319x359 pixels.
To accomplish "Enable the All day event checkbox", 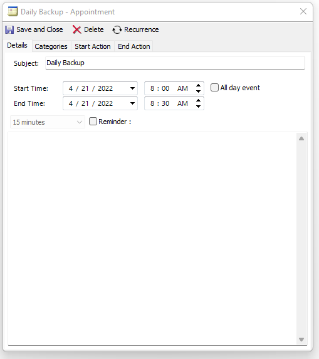I will pos(214,88).
